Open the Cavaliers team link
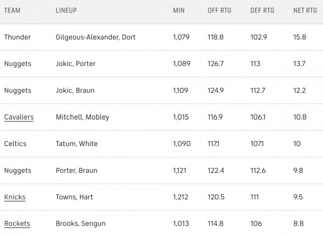The height and width of the screenshot is (236, 323). pyautogui.click(x=19, y=117)
